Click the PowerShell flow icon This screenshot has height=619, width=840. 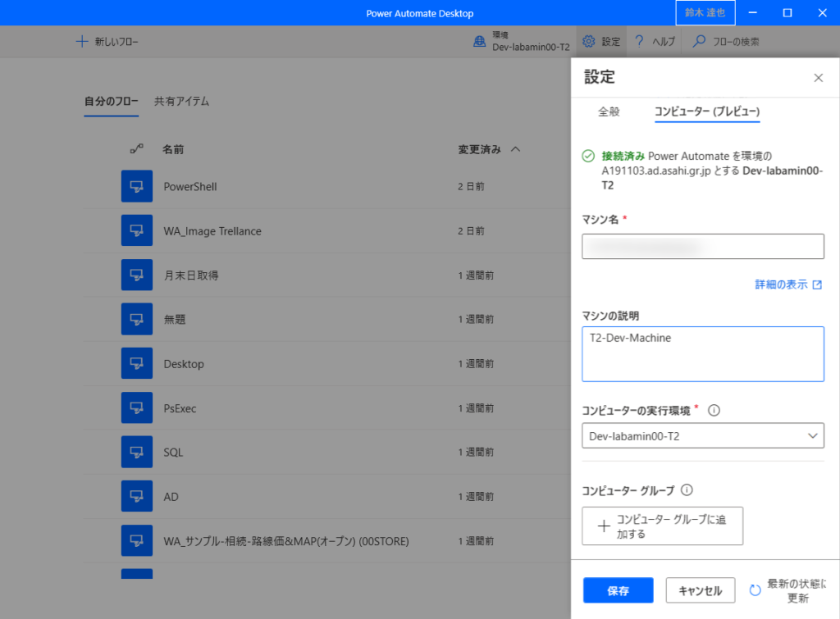tap(137, 186)
